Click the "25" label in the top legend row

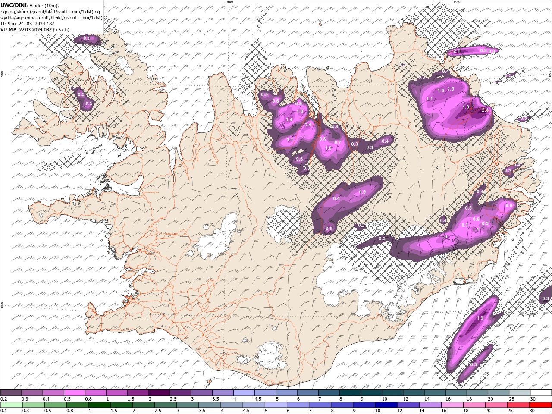click(x=511, y=399)
